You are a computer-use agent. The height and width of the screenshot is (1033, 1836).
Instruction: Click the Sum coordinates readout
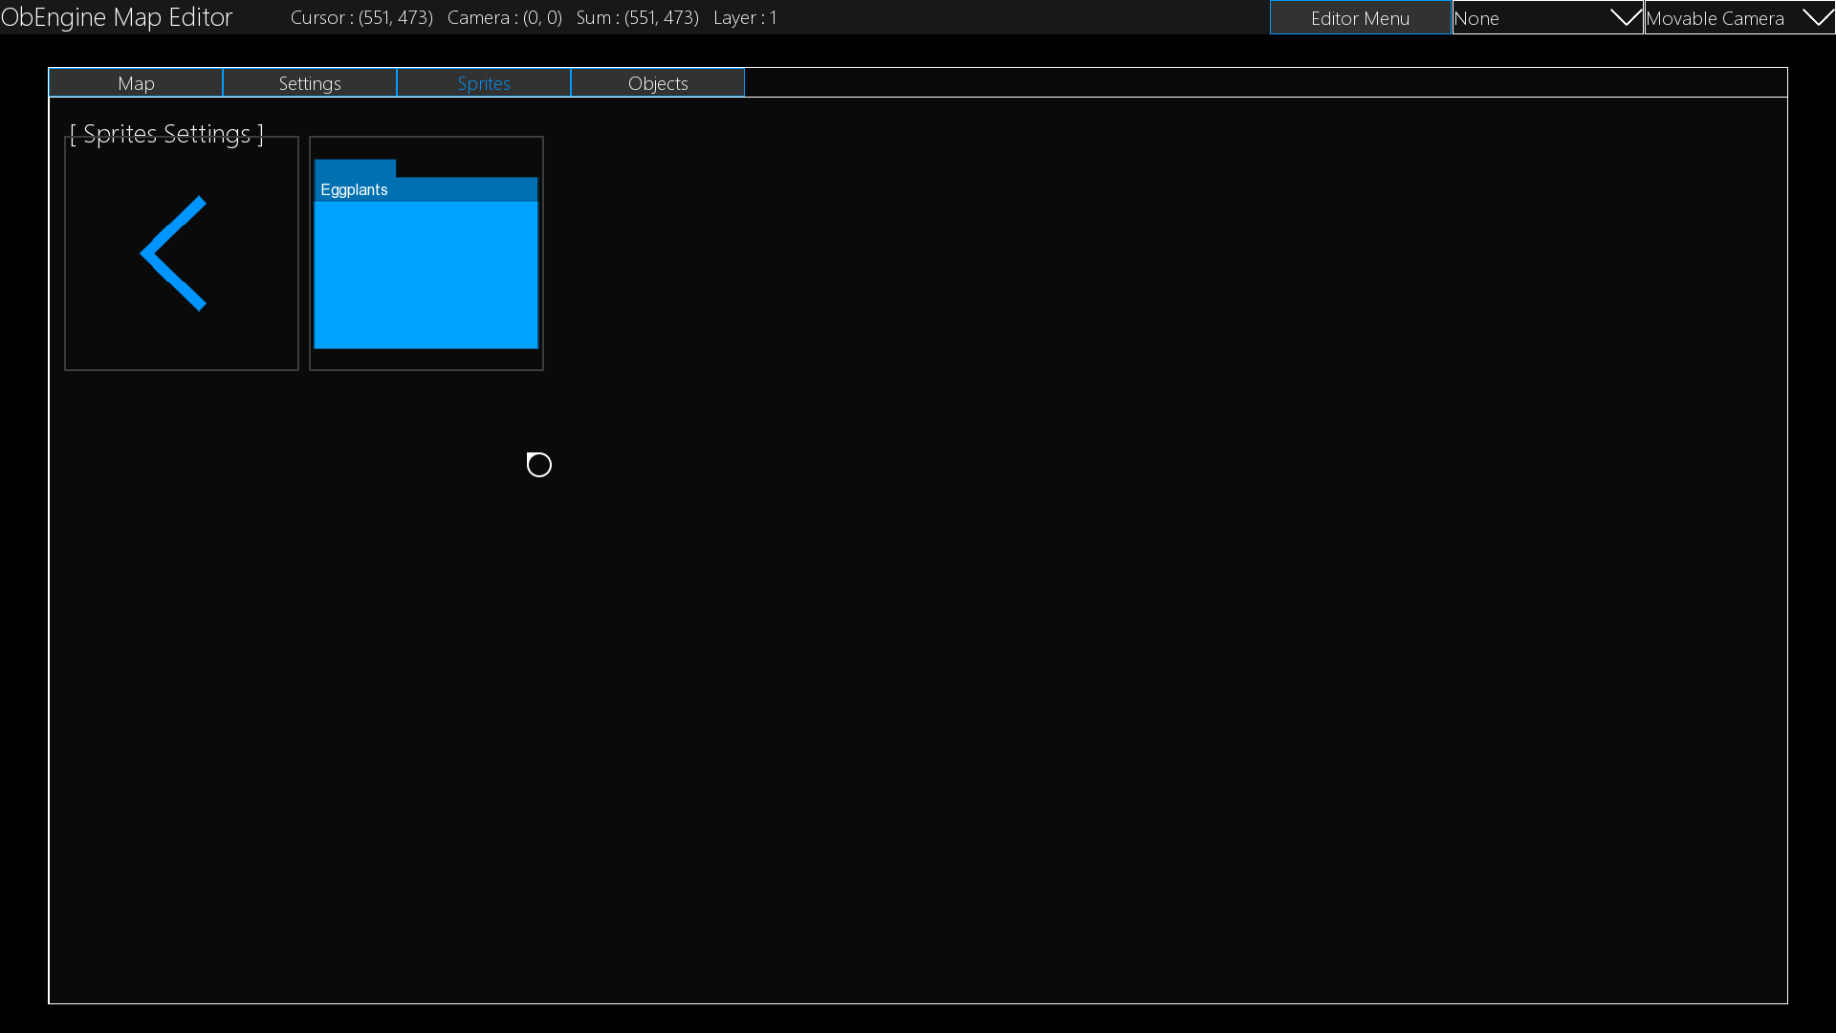point(637,17)
